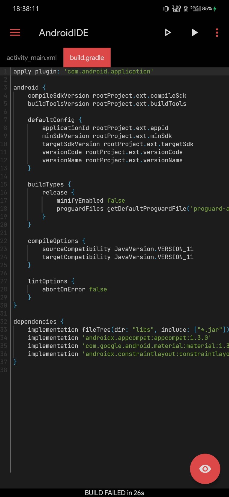Click the buildTypes block header
Viewport: 229px width, 497px height.
(x=49, y=184)
